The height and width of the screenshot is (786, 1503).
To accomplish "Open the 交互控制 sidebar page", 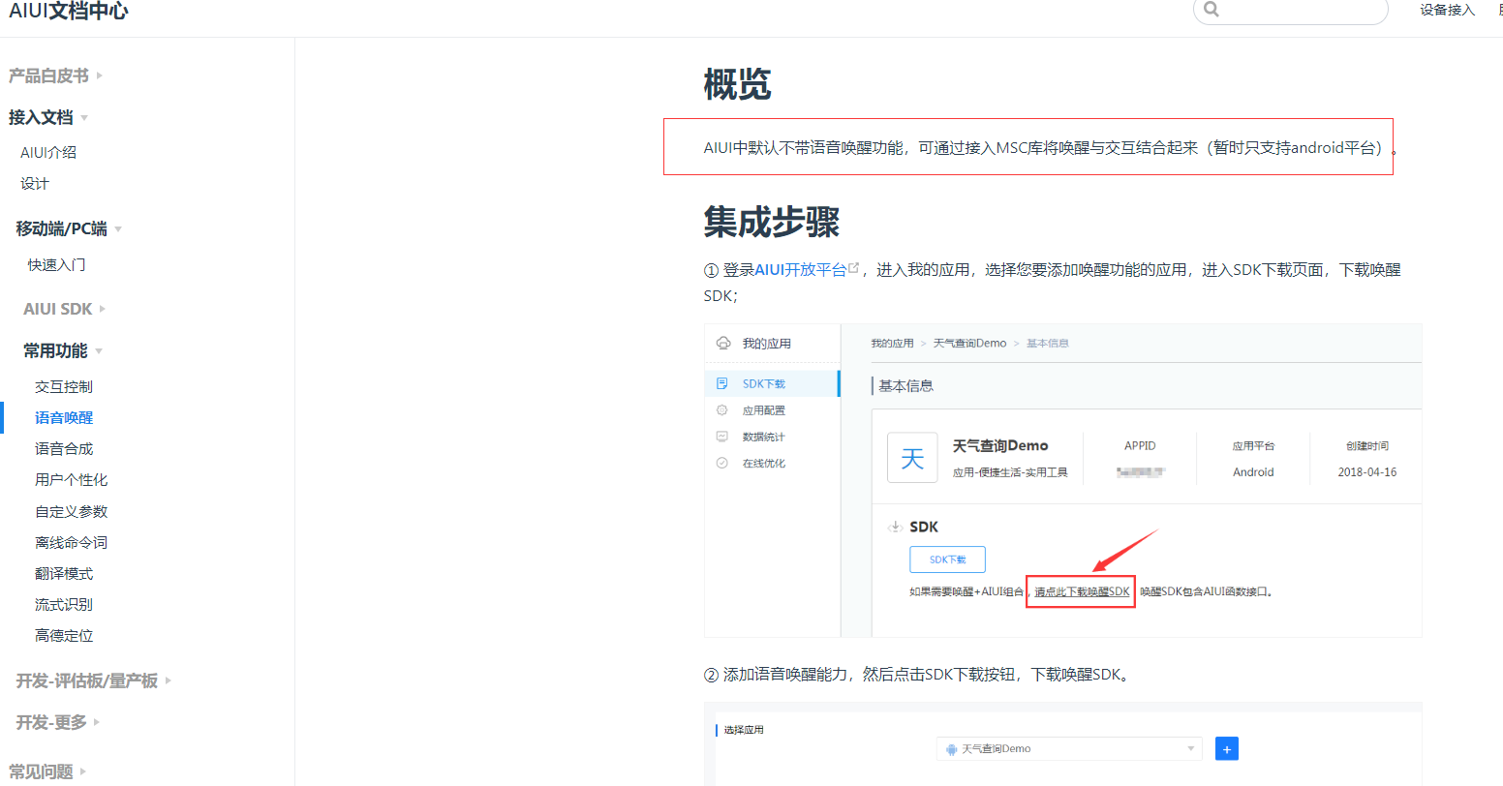I will click(64, 386).
